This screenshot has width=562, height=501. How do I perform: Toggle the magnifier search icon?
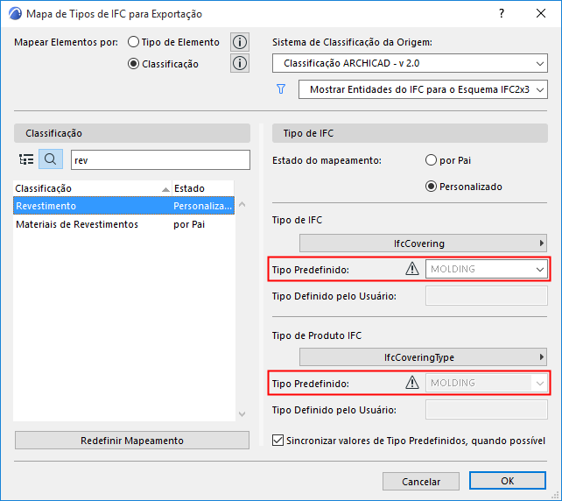coord(50,159)
